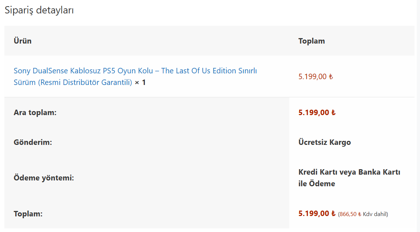Click the Sürüm (Resmi Distribütör Garantili) link line
The height and width of the screenshot is (232, 420).
[73, 82]
